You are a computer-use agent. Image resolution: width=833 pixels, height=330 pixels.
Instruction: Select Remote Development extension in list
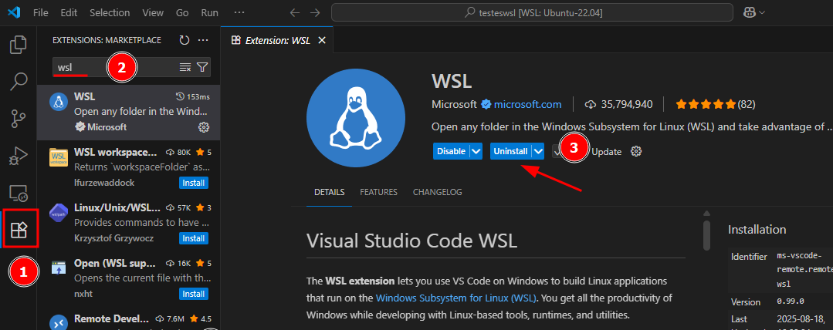point(129,319)
